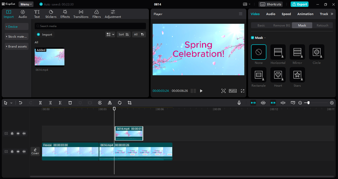Click the Mirror flip icon in timeline toolbar
This screenshot has height=179, width=338.
110,103
